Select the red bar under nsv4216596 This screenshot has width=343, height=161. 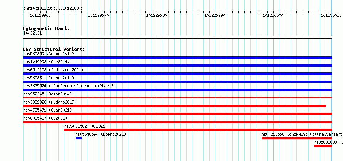[297, 138]
